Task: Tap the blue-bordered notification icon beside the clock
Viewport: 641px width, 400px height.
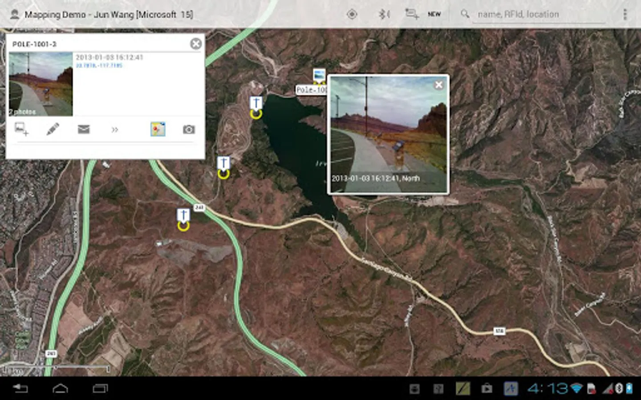Action: click(511, 388)
